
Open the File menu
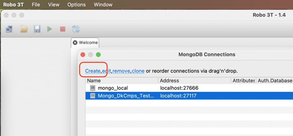pyautogui.click(x=36, y=5)
